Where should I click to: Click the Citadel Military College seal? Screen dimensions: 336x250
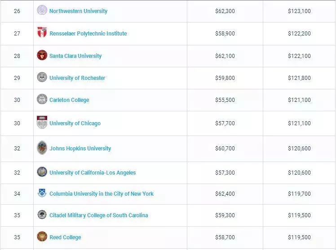click(x=42, y=215)
